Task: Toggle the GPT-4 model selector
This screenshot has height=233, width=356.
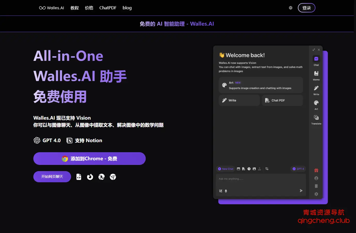Action: coord(298,169)
